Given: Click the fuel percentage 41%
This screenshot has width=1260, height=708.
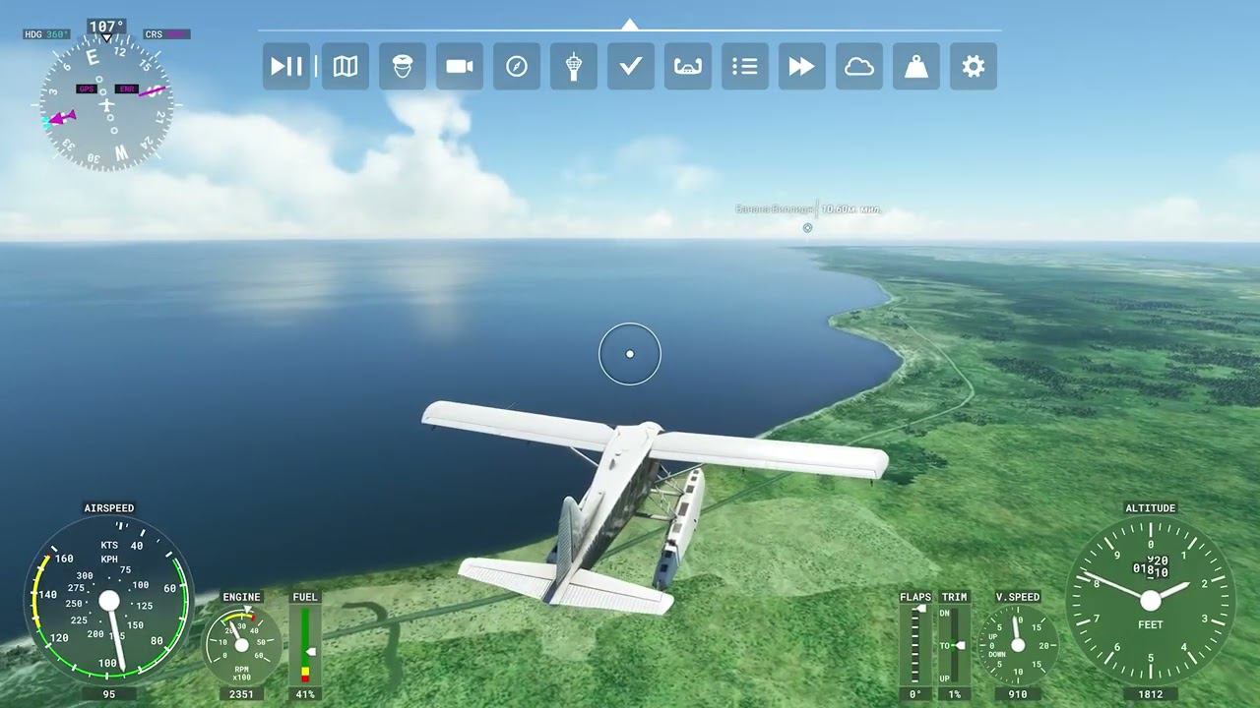Looking at the screenshot, I should (x=305, y=694).
